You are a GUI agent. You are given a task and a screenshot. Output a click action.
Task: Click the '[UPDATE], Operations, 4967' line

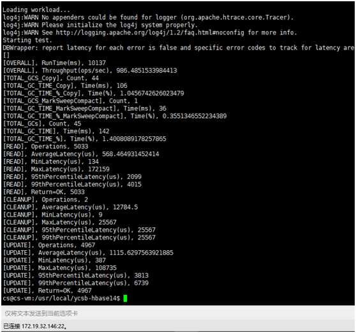(x=49, y=245)
